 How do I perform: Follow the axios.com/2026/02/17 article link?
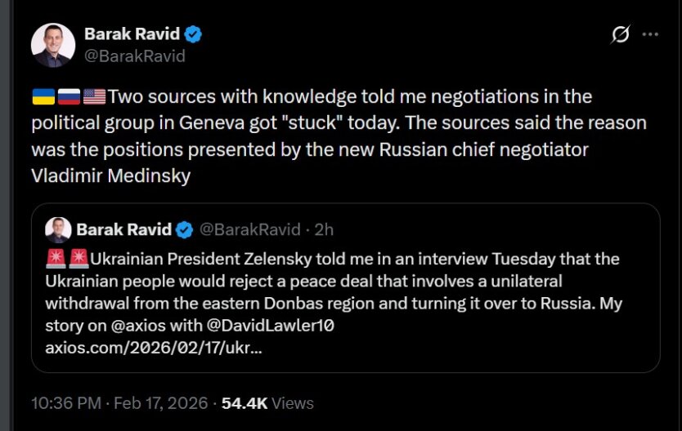[x=154, y=347]
